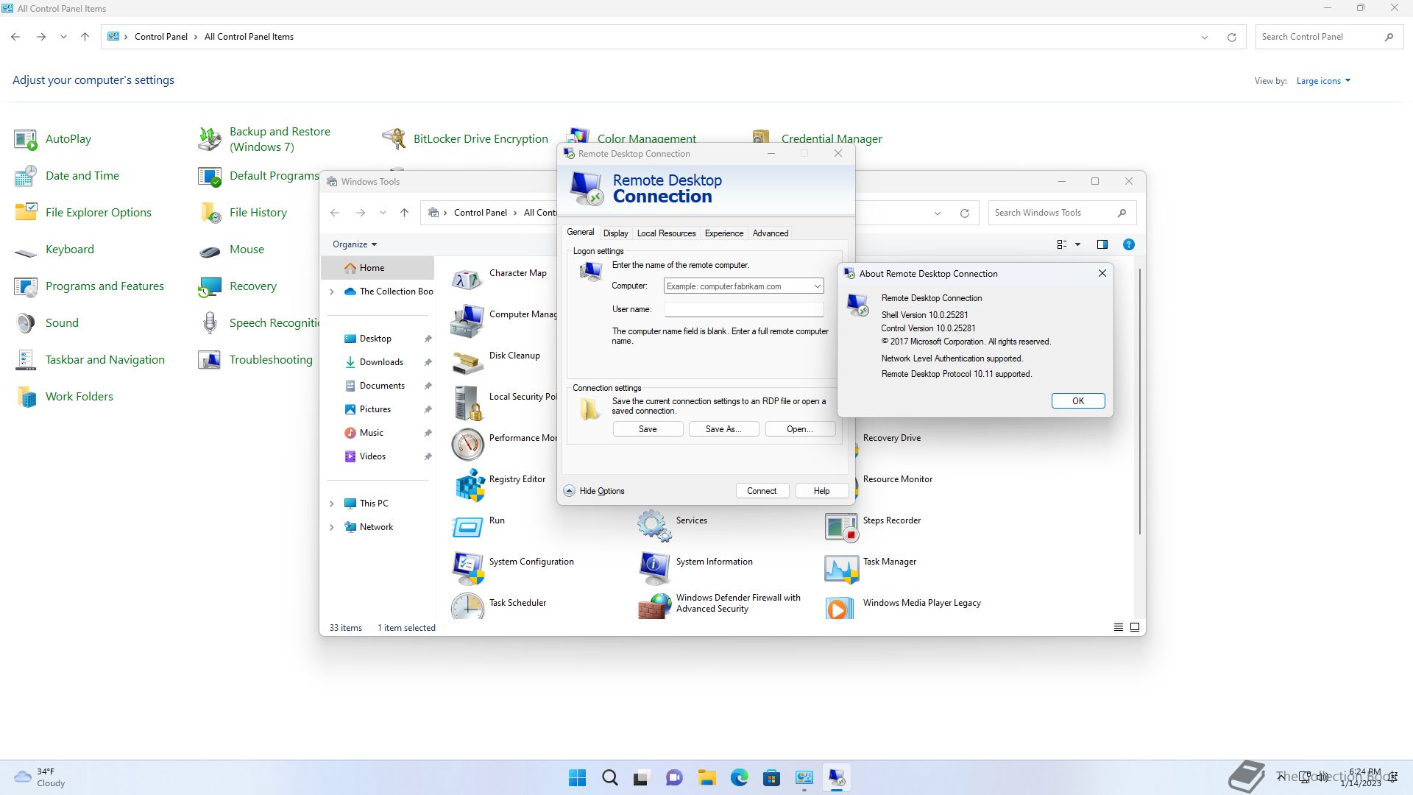Switch to the Experience tab
Screen dimensions: 1413x795
724,233
